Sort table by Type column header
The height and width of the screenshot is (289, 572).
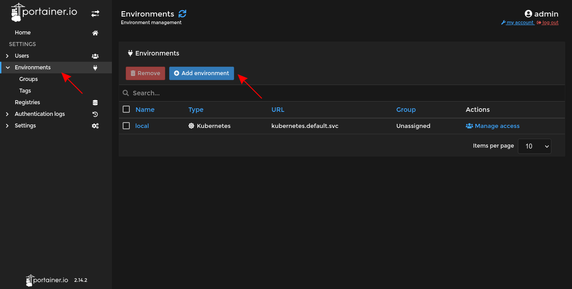[x=196, y=110]
